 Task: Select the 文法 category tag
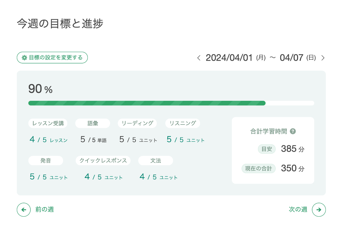(155, 160)
